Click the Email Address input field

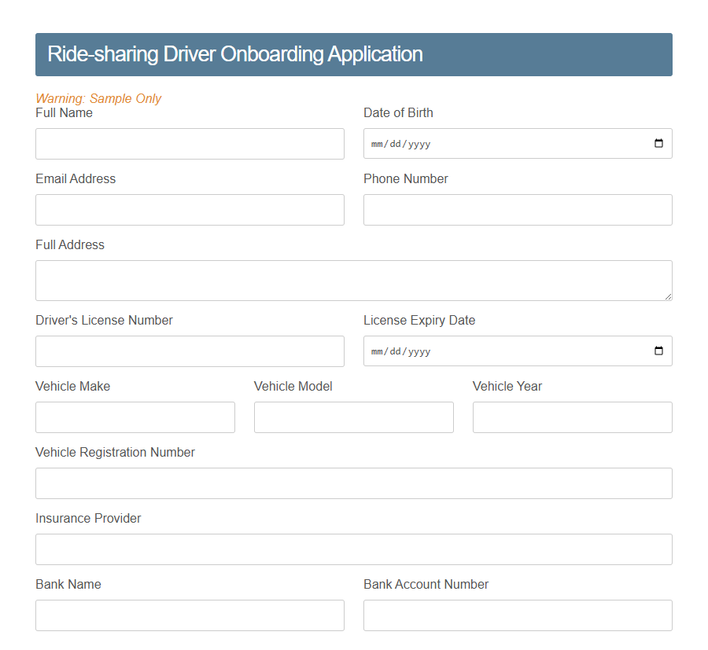click(x=189, y=210)
